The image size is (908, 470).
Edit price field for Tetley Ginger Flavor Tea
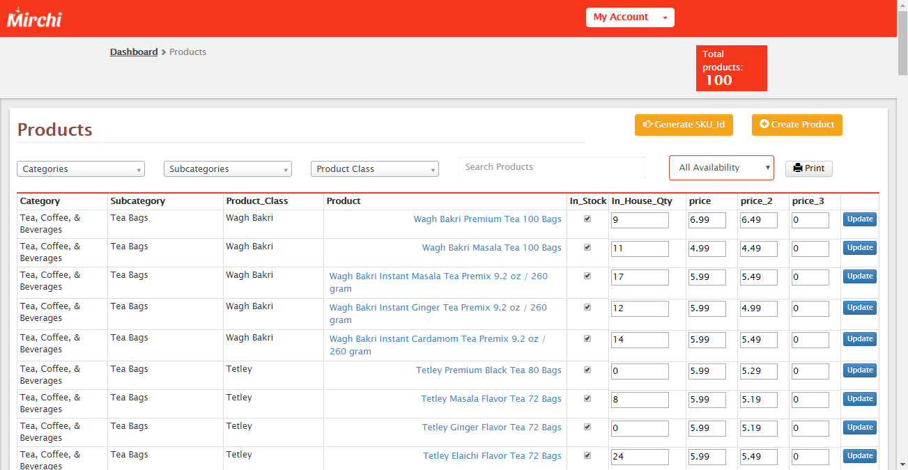(707, 429)
